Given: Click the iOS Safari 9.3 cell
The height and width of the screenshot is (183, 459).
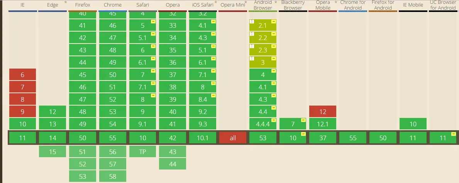Looking at the screenshot, I should click(x=203, y=124).
